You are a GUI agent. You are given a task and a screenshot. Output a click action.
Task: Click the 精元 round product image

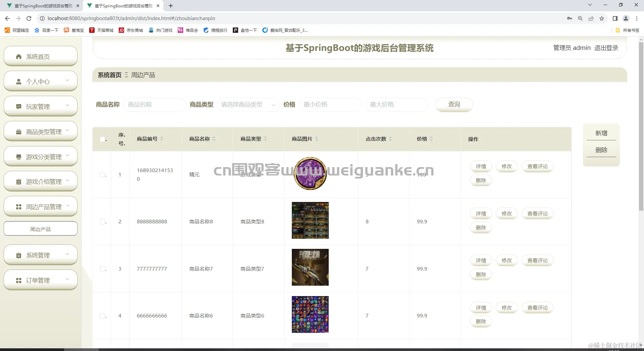pyautogui.click(x=310, y=173)
